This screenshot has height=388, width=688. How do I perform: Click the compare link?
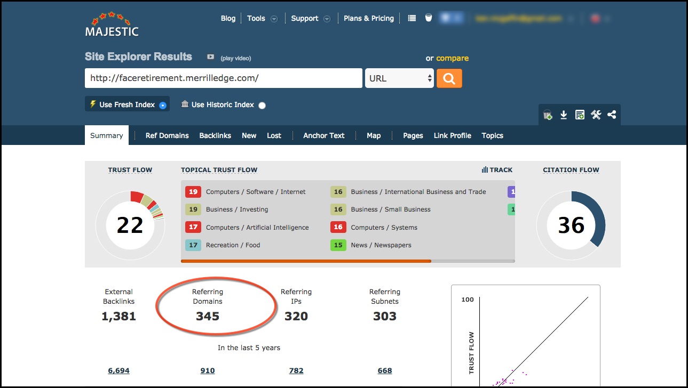pyautogui.click(x=452, y=58)
